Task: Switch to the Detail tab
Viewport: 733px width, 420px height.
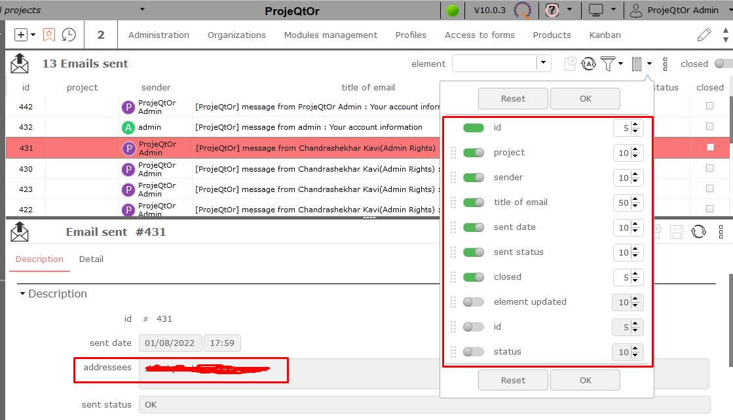Action: [x=91, y=259]
